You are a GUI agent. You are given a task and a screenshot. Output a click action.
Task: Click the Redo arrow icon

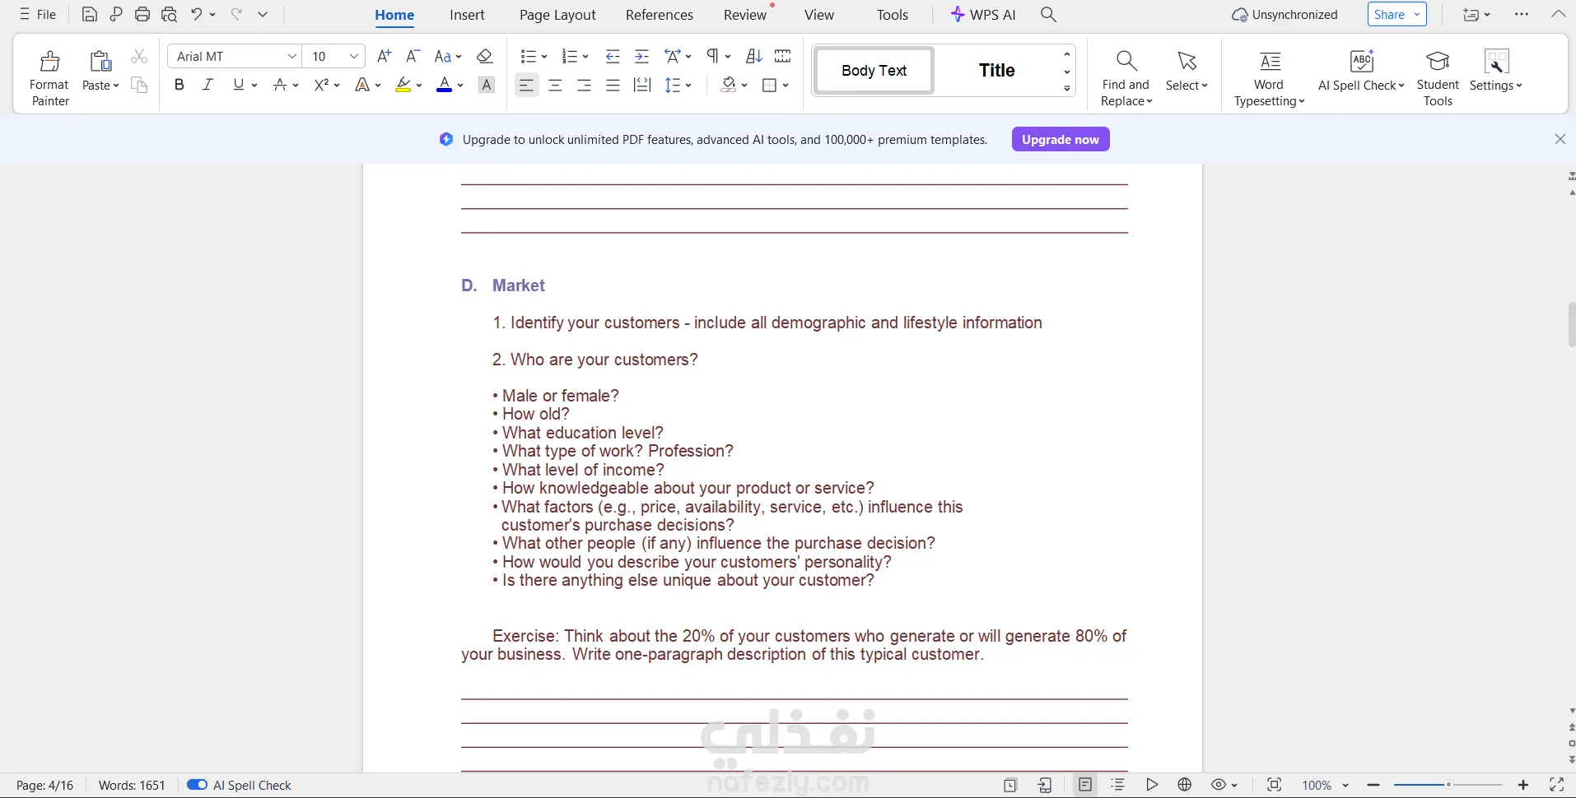click(x=236, y=15)
